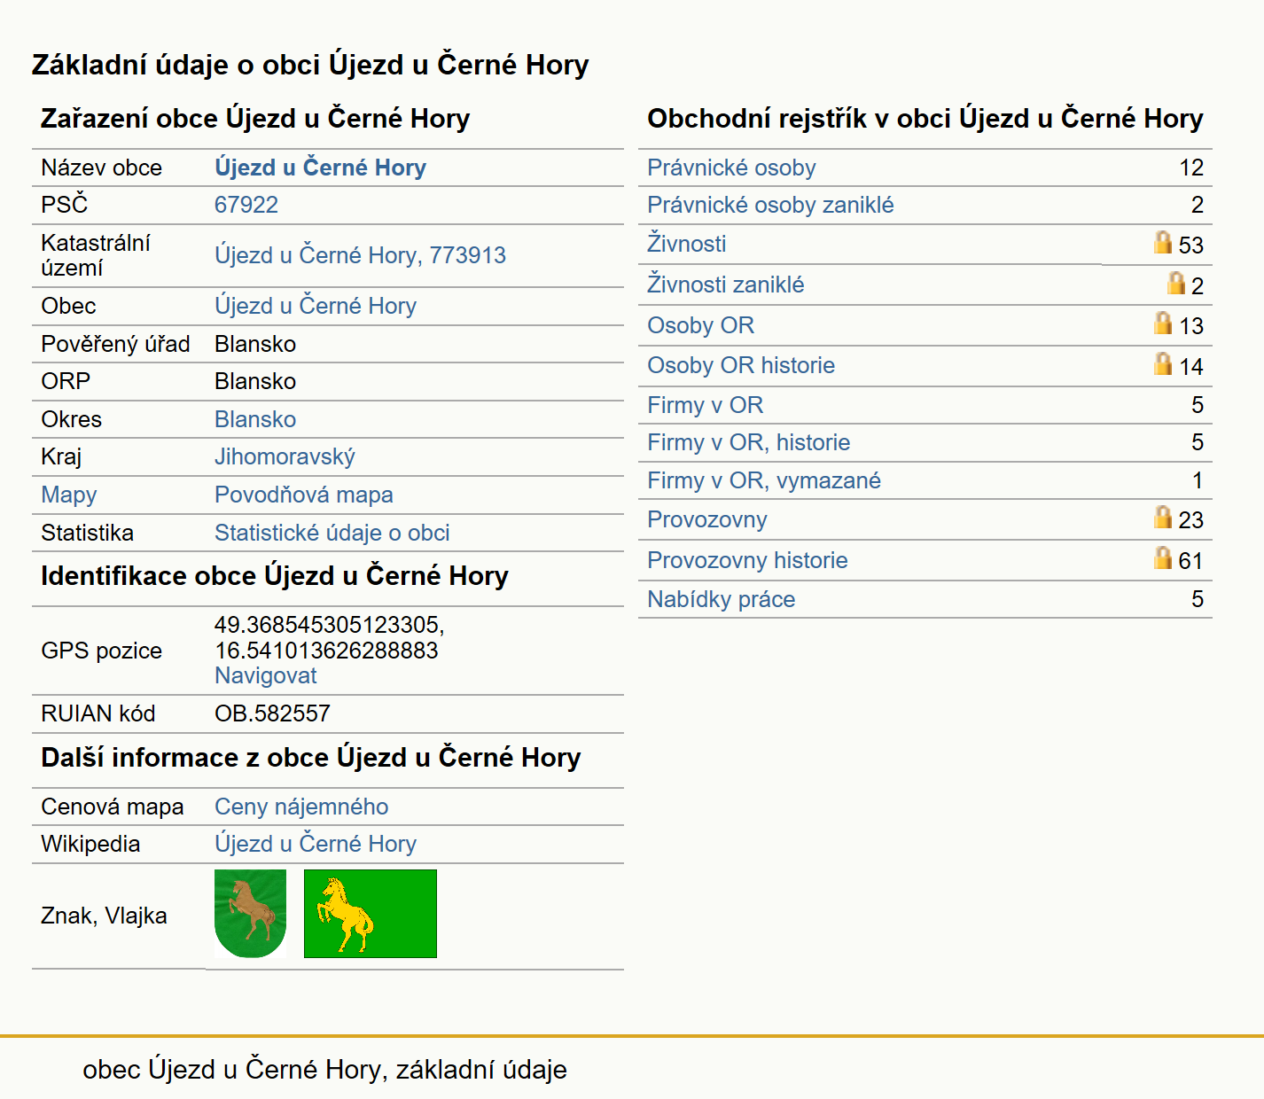
Task: Open the Firmy v OR, historie link
Action: tap(749, 442)
